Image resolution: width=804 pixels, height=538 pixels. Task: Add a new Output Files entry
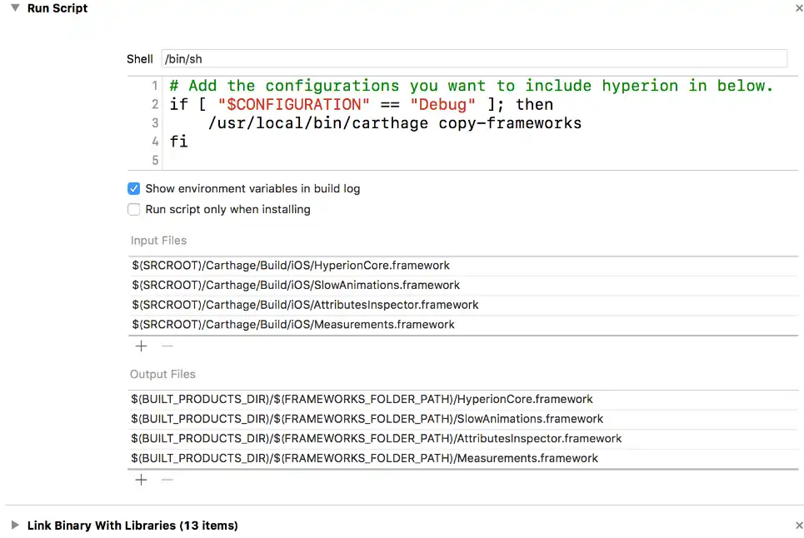click(x=140, y=480)
